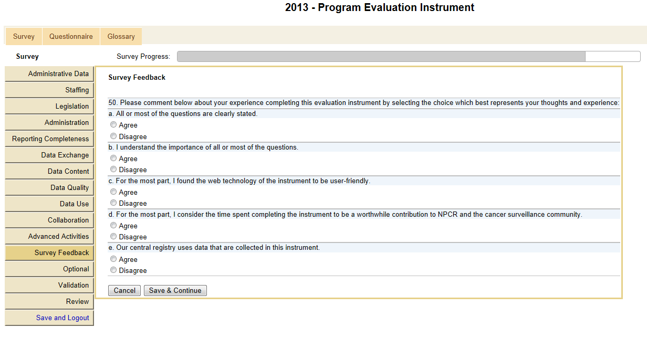Click Save & Continue button
Image resolution: width=647 pixels, height=338 pixels.
point(175,291)
